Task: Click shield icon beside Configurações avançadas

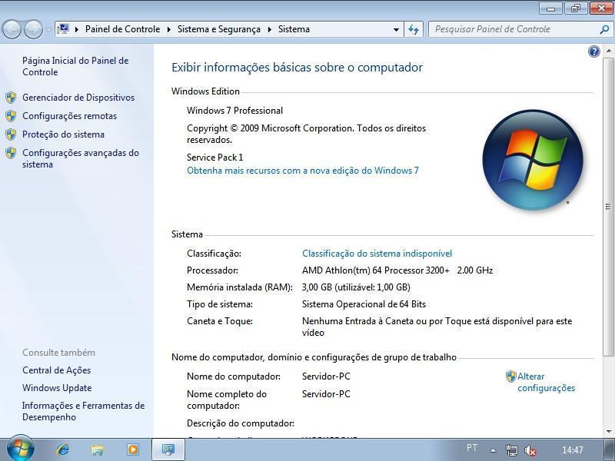Action: click(11, 153)
